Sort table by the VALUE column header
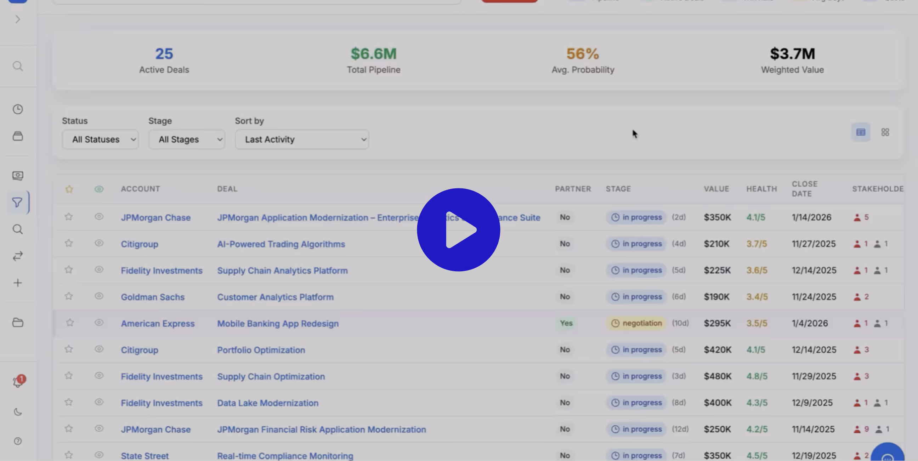The height and width of the screenshot is (461, 918). pyautogui.click(x=716, y=189)
